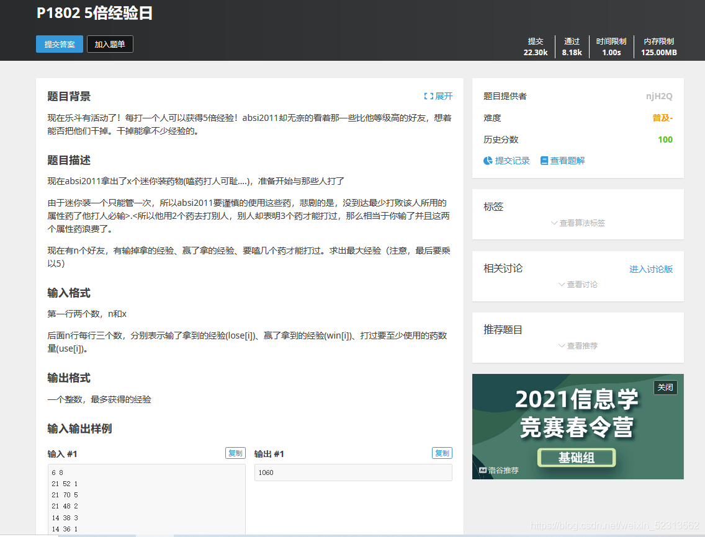705x537 pixels.
Task: Click the 输出格式 heading
Action: click(x=69, y=378)
